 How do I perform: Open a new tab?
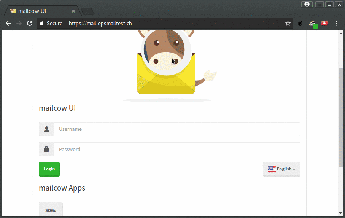coord(87,11)
